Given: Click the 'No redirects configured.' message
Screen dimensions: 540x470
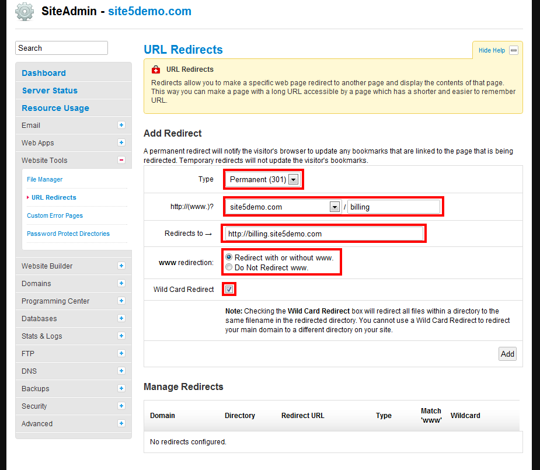Looking at the screenshot, I should (188, 442).
